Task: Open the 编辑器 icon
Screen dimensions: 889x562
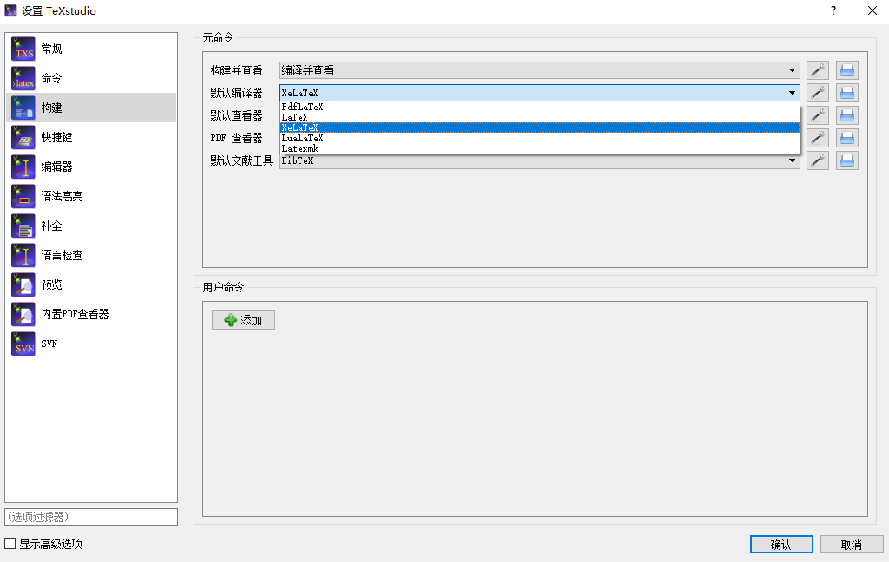Action: (x=23, y=167)
